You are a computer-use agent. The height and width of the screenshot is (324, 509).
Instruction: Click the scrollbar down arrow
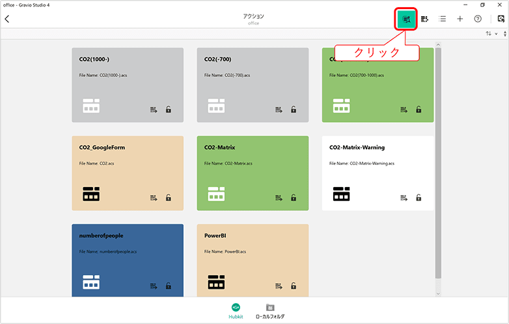[x=438, y=293]
